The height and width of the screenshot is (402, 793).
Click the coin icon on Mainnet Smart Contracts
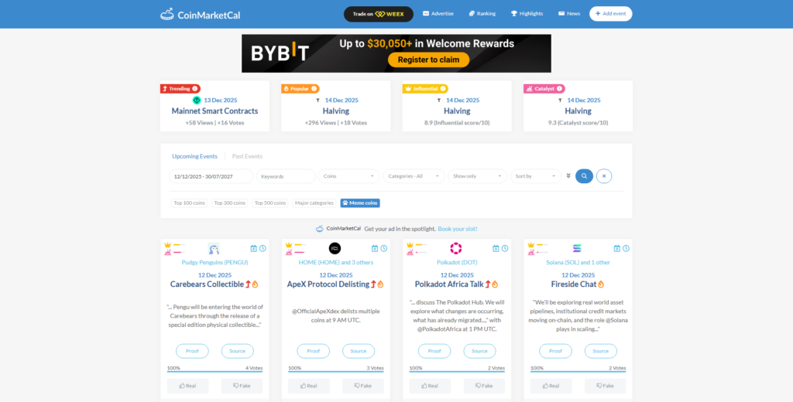click(x=197, y=100)
